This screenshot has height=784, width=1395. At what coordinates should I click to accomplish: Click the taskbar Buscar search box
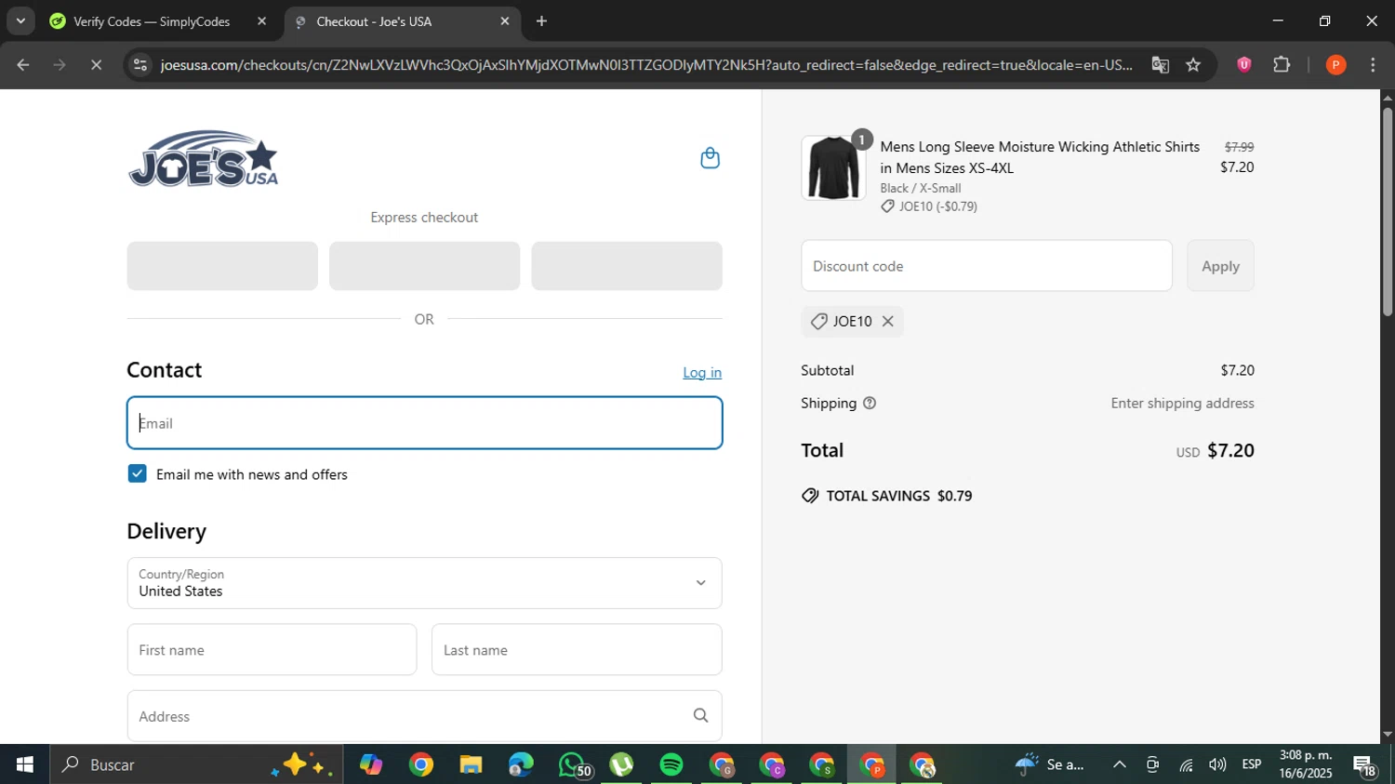[196, 764]
